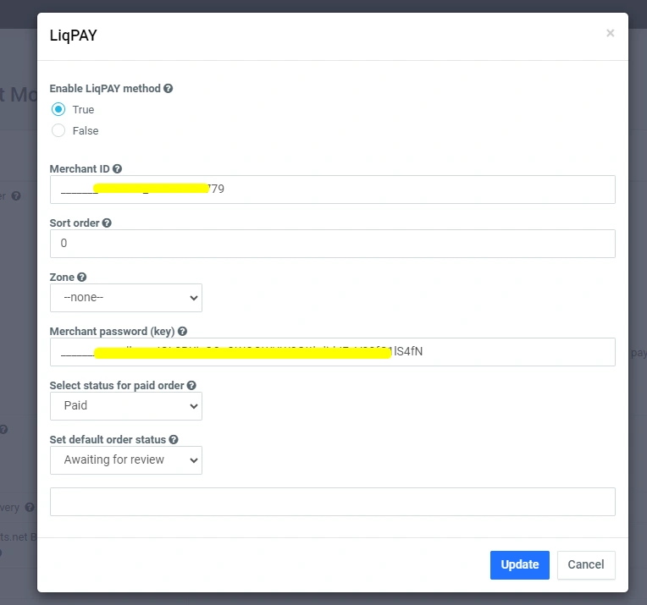The height and width of the screenshot is (605, 647).
Task: Open the paid order status dropdown showing Paid
Action: [125, 406]
